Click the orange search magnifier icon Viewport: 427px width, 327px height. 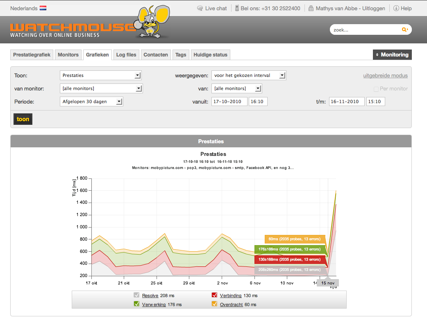click(x=405, y=29)
